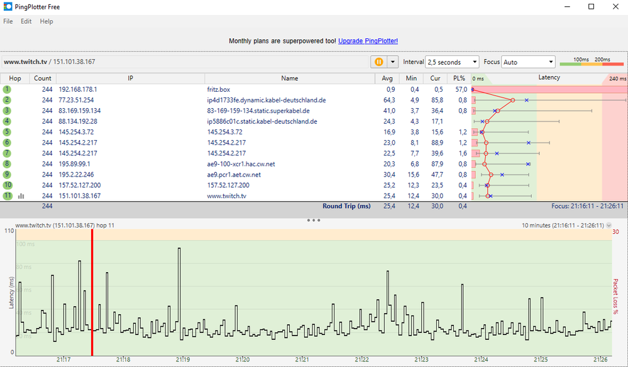Click hop 8 green circle icon
The height and width of the screenshot is (367, 628).
click(x=8, y=165)
